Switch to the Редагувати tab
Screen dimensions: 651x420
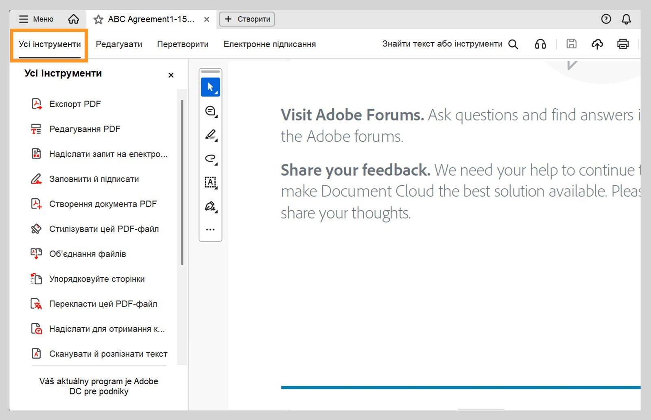(119, 44)
